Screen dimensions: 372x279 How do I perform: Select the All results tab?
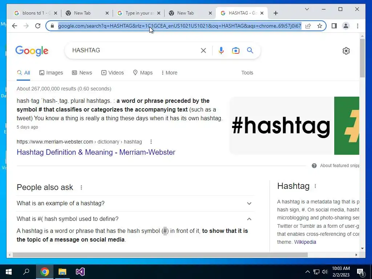tap(24, 73)
